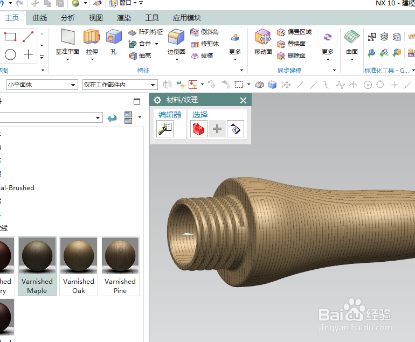The width and height of the screenshot is (415, 342).
Task: Open the 窗口 menu in quick access bar
Action: 125,3
